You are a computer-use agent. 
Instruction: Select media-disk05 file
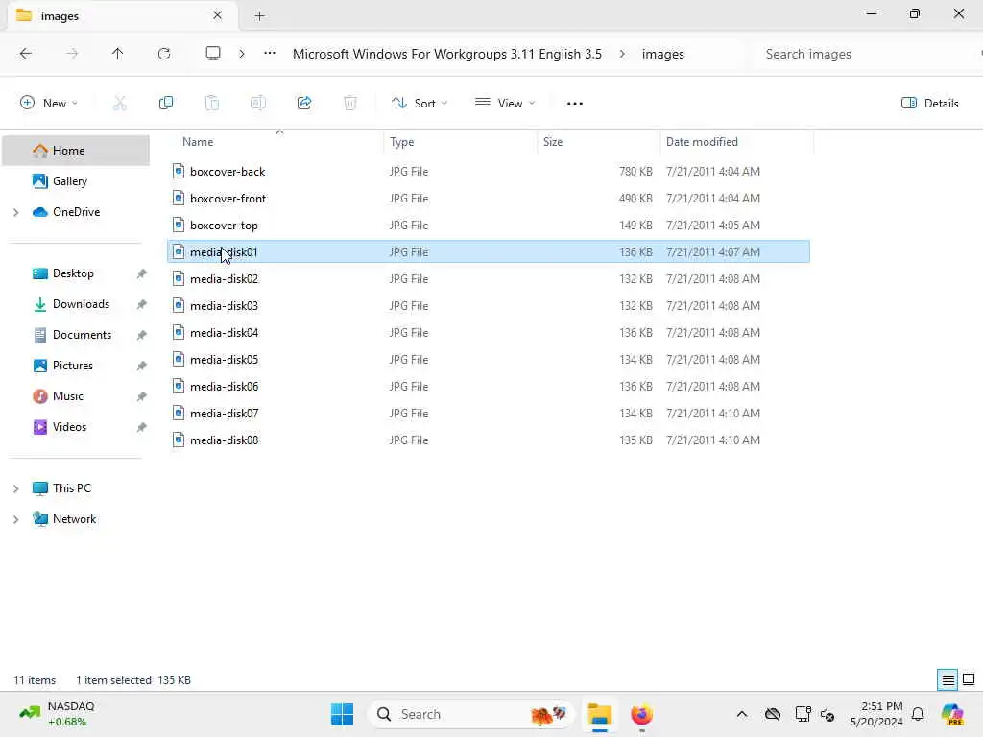(489, 360)
